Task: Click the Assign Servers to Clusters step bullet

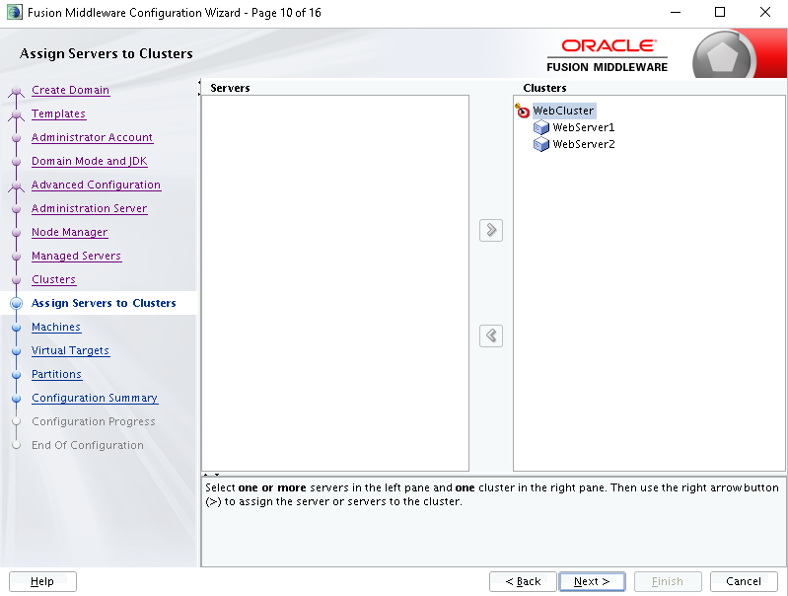Action: click(16, 303)
